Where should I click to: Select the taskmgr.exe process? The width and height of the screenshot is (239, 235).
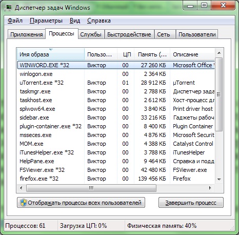coord(116,91)
